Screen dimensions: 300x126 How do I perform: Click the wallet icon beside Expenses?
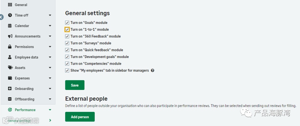click(10, 78)
